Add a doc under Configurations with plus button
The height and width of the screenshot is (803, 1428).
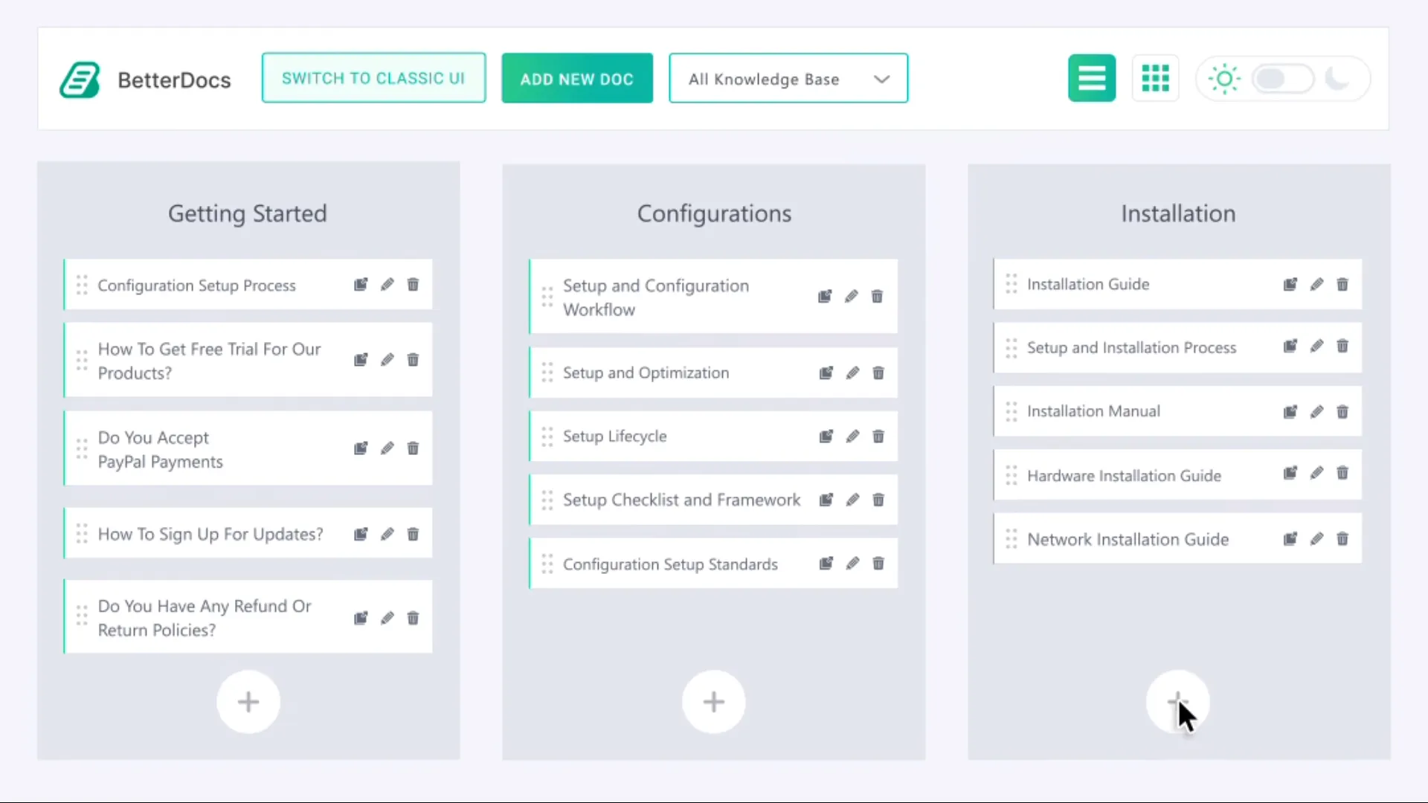pos(713,701)
